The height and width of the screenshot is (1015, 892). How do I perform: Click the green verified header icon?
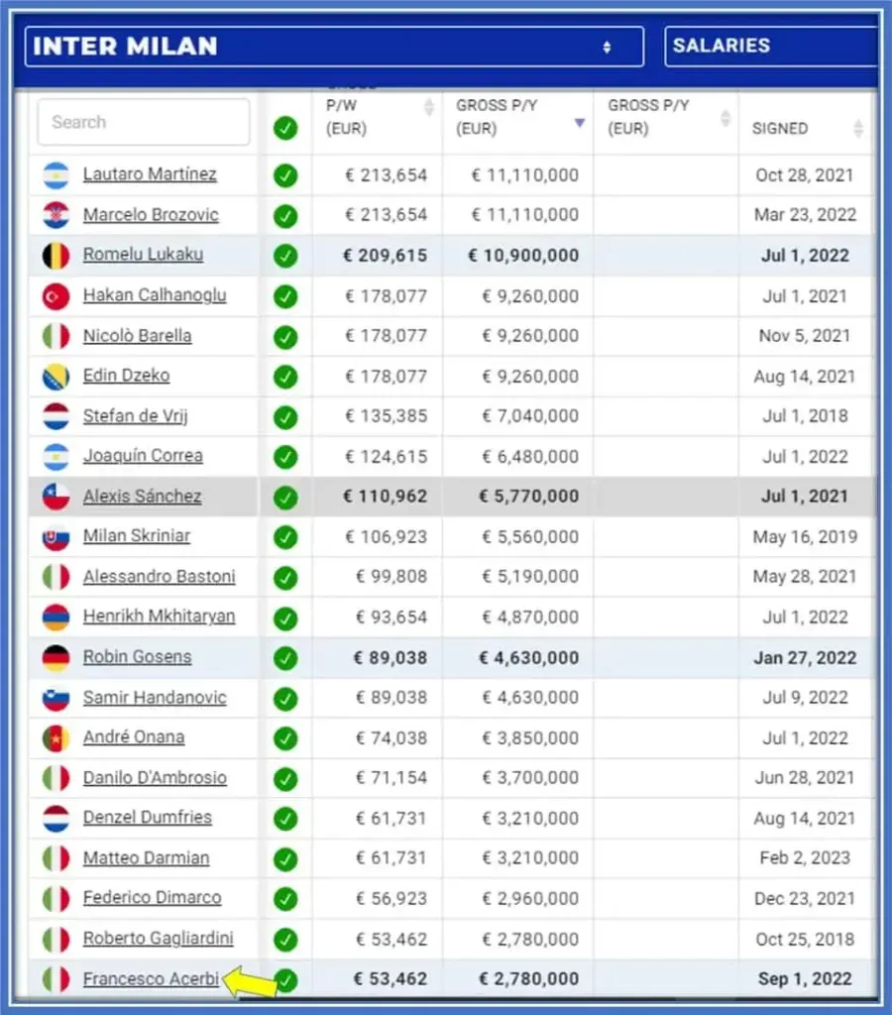[x=285, y=128]
